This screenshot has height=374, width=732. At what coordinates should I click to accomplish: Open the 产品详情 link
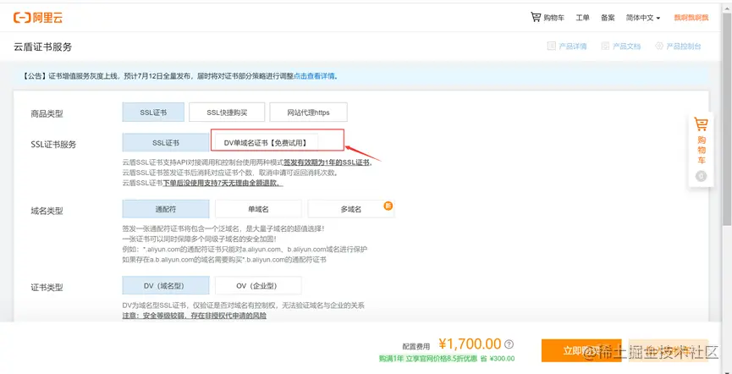point(573,47)
